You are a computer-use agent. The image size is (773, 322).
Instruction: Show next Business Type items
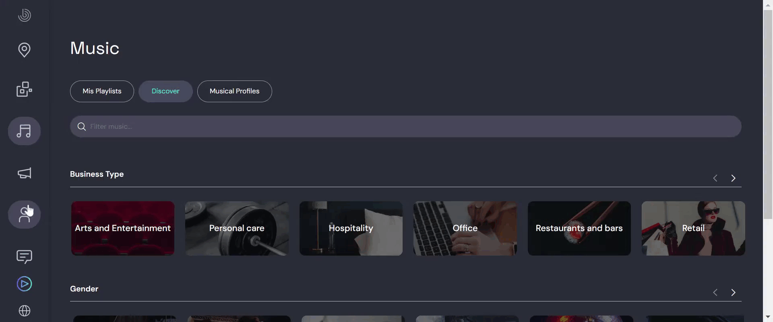[x=733, y=178]
